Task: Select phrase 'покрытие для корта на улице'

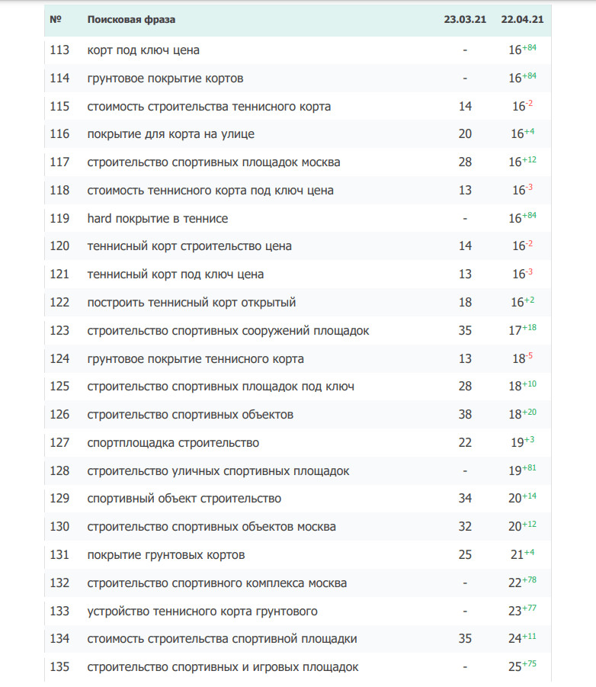Action: pyautogui.click(x=171, y=134)
